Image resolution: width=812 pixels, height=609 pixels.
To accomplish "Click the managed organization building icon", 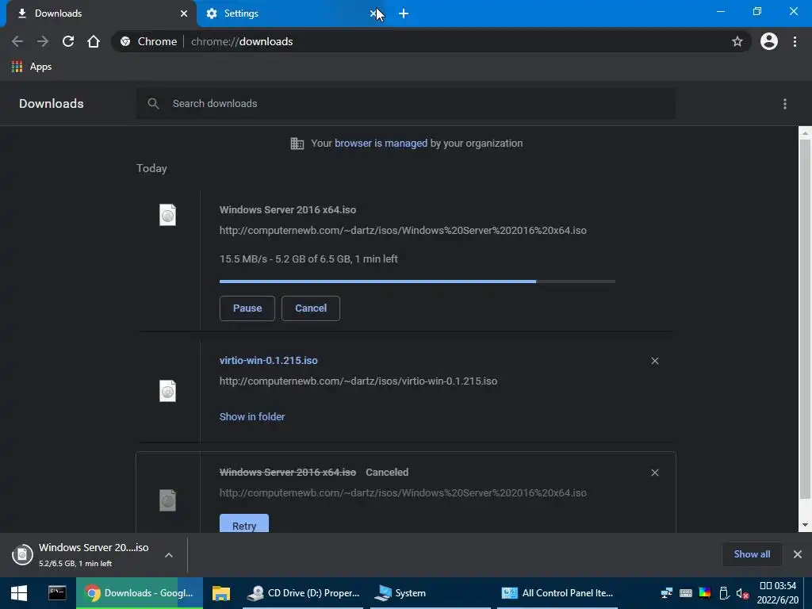I will click(297, 144).
